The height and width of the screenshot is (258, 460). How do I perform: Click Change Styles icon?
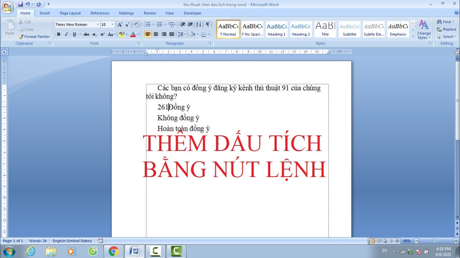pos(424,29)
